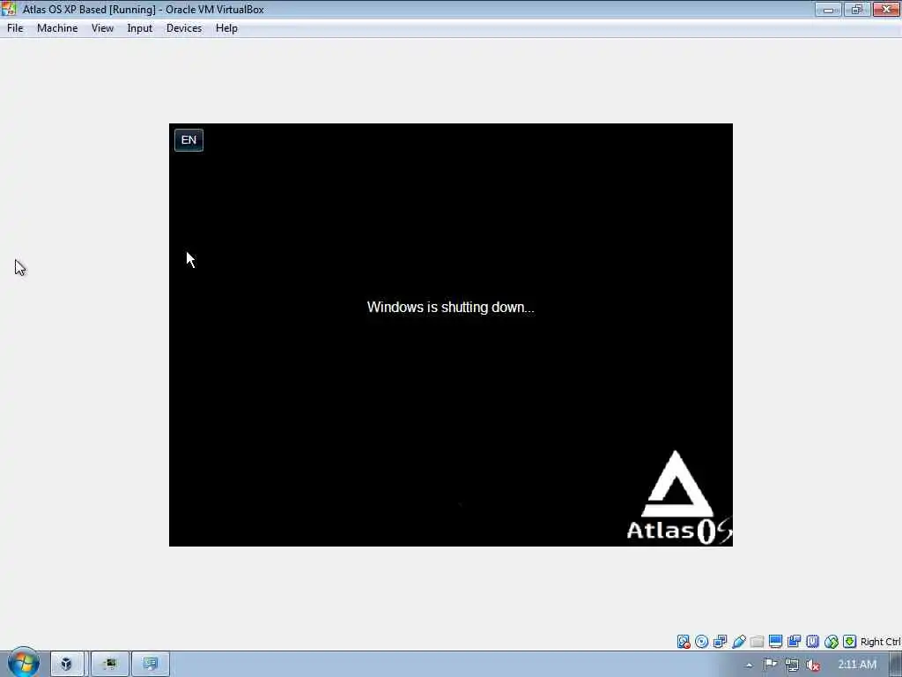
Task: Click the network adapters status icon
Action: (x=721, y=642)
